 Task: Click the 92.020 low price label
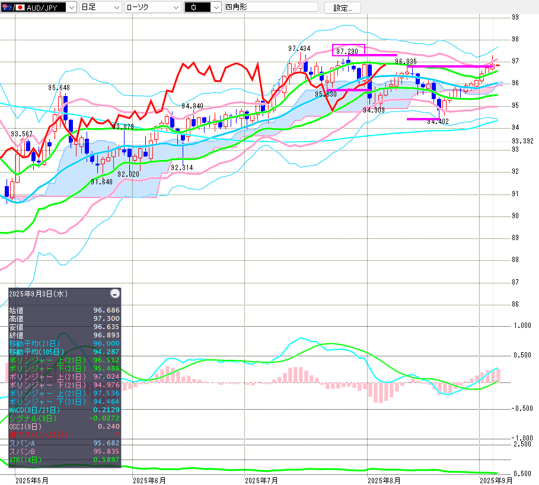click(128, 174)
